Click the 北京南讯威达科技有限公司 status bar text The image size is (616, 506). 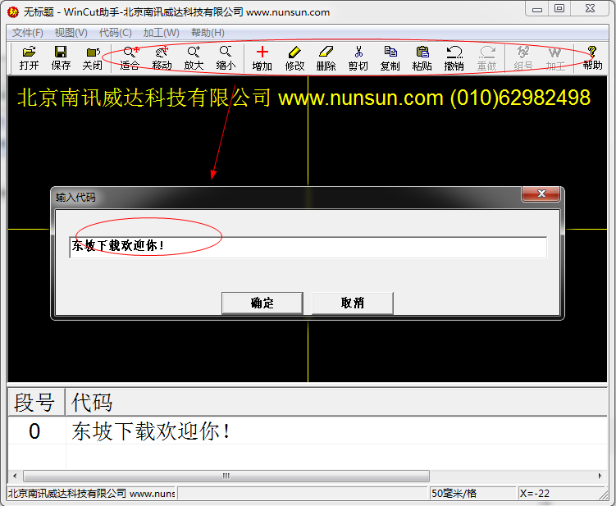[x=91, y=493]
